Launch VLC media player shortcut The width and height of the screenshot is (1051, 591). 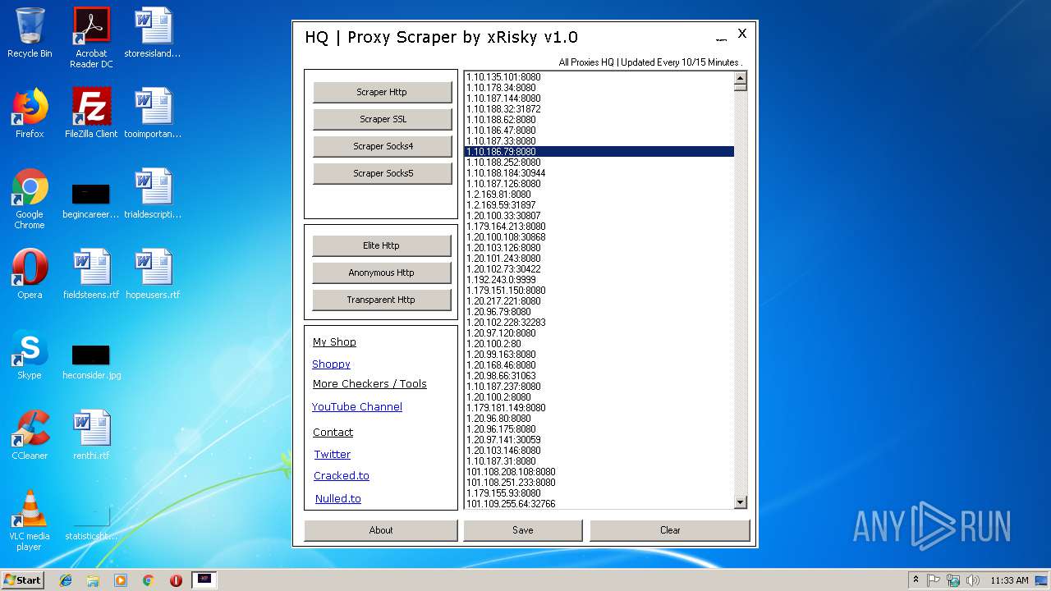point(30,520)
